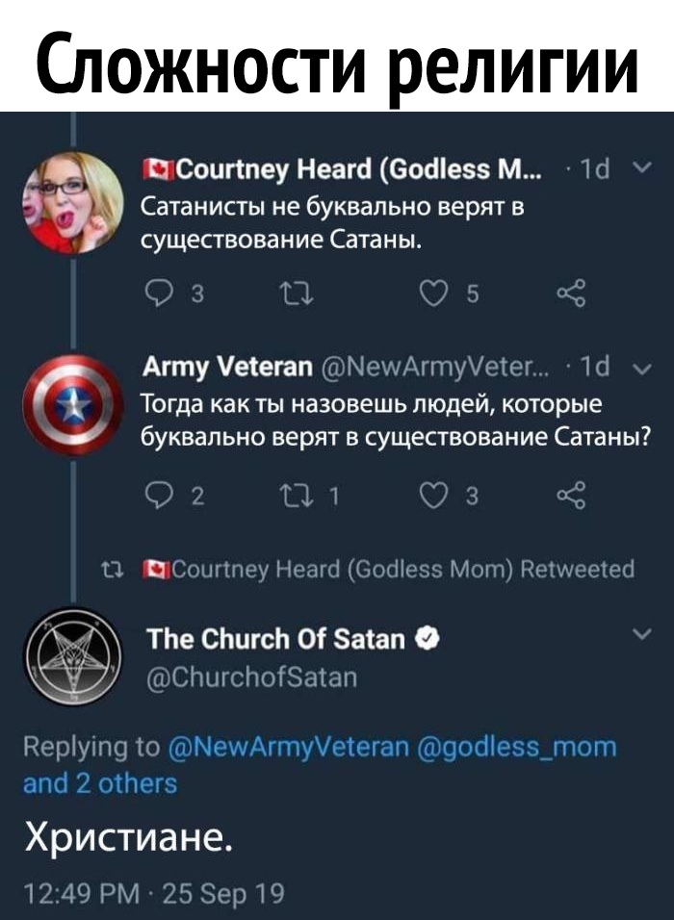Viewport: 674px width, 920px height.
Task: Open Army Veteran's shield avatar
Action: (x=71, y=406)
